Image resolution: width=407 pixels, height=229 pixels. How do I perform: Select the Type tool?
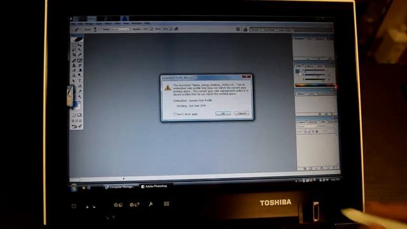(x=79, y=81)
